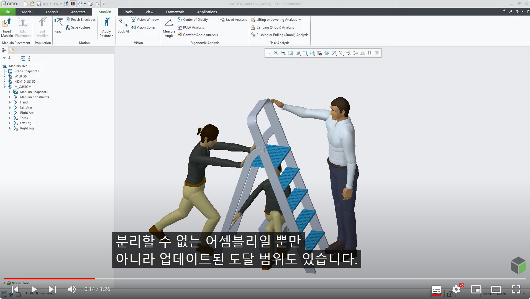Screen dimensions: 530x299
Task: Select the Measure Angle tool
Action: [x=169, y=28]
